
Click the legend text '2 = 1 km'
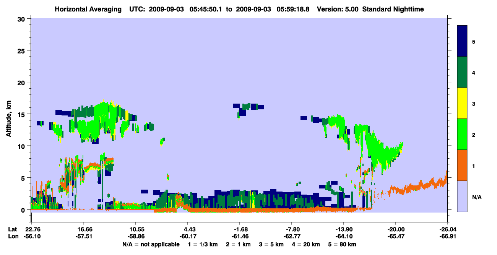tap(238, 244)
